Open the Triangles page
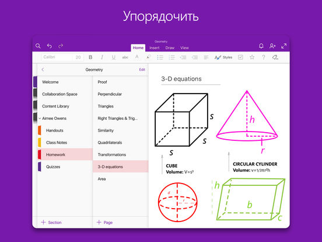The height and width of the screenshot is (242, 322). pyautogui.click(x=121, y=106)
